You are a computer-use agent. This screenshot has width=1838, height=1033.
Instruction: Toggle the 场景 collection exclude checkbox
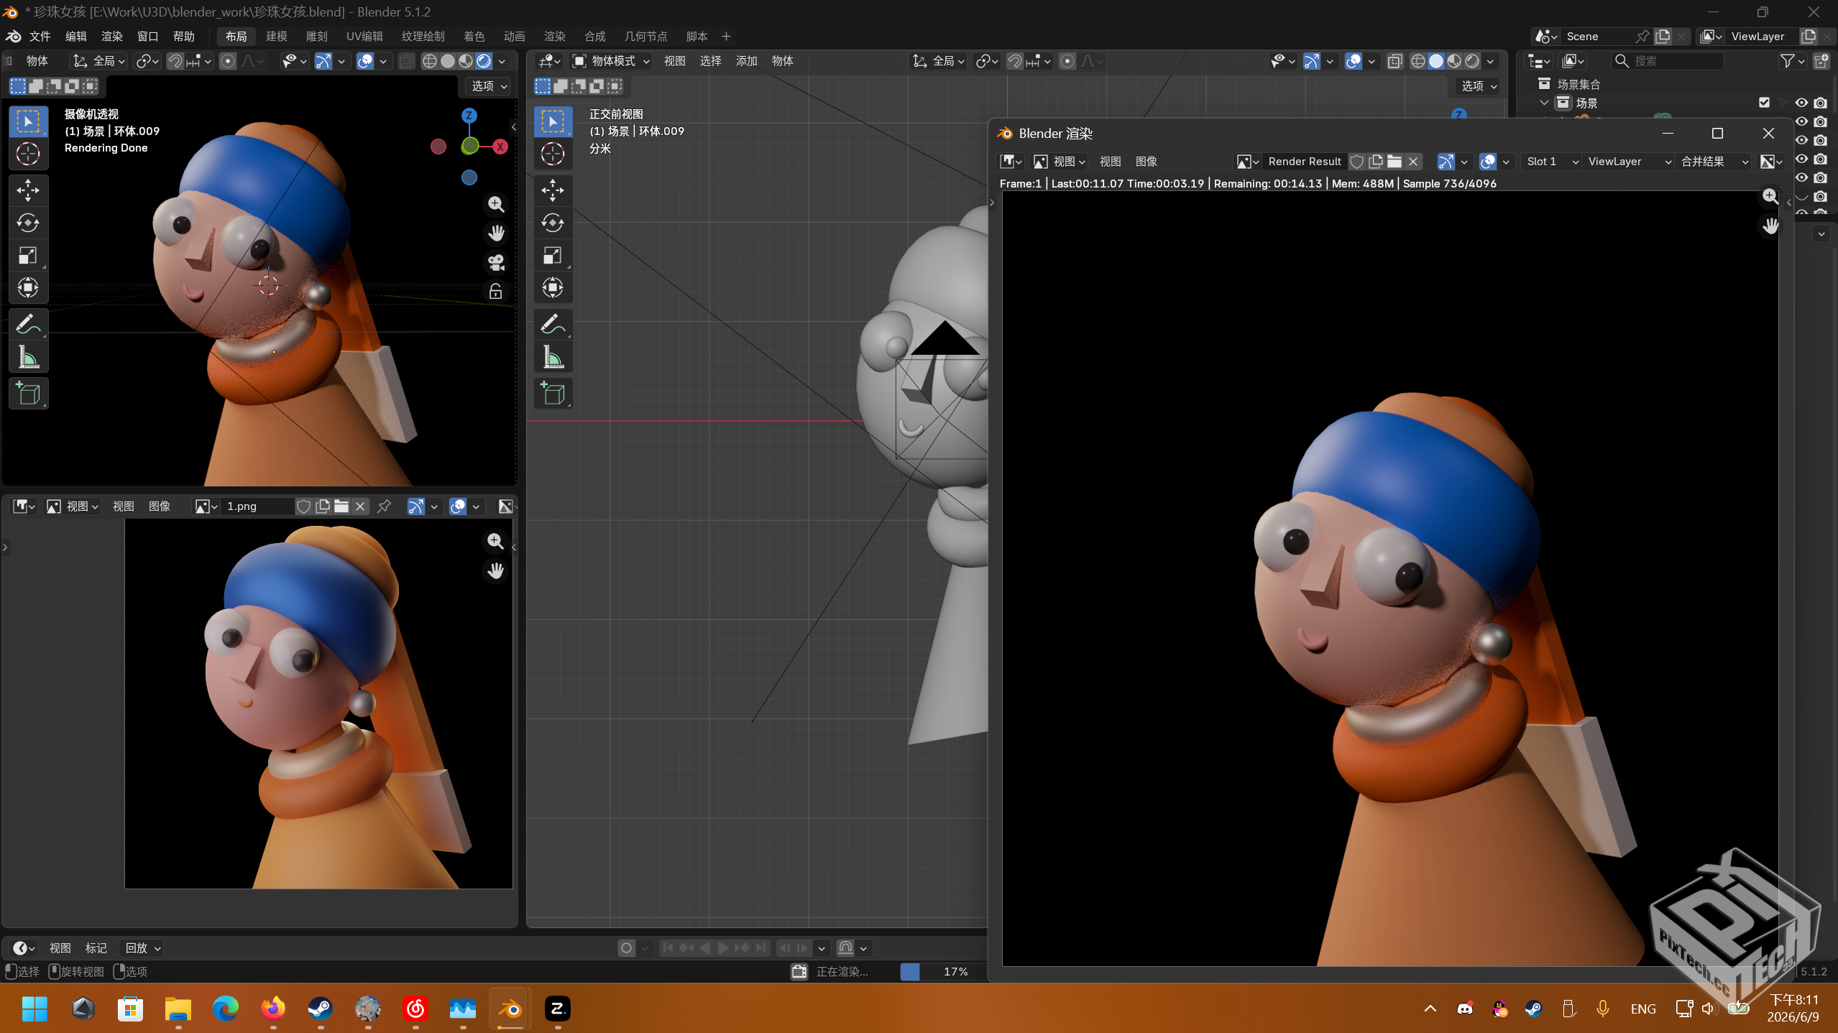click(x=1764, y=103)
